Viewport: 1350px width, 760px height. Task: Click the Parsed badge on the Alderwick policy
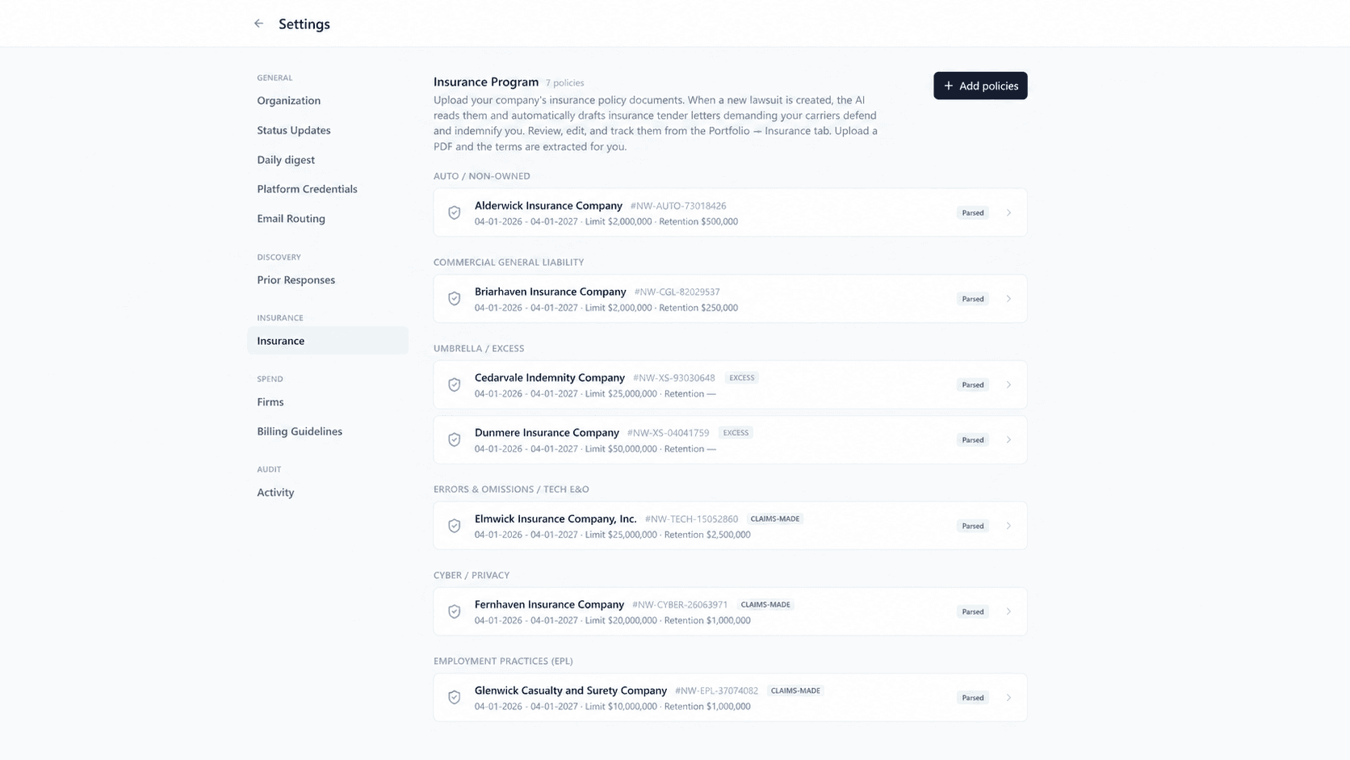click(973, 212)
